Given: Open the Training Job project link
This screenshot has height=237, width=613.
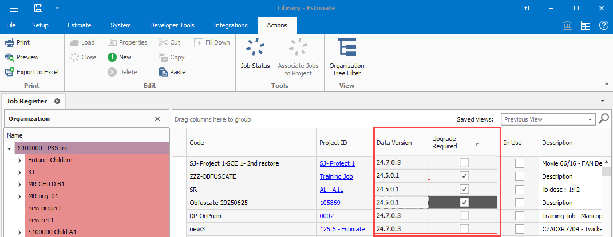Looking at the screenshot, I should (336, 176).
